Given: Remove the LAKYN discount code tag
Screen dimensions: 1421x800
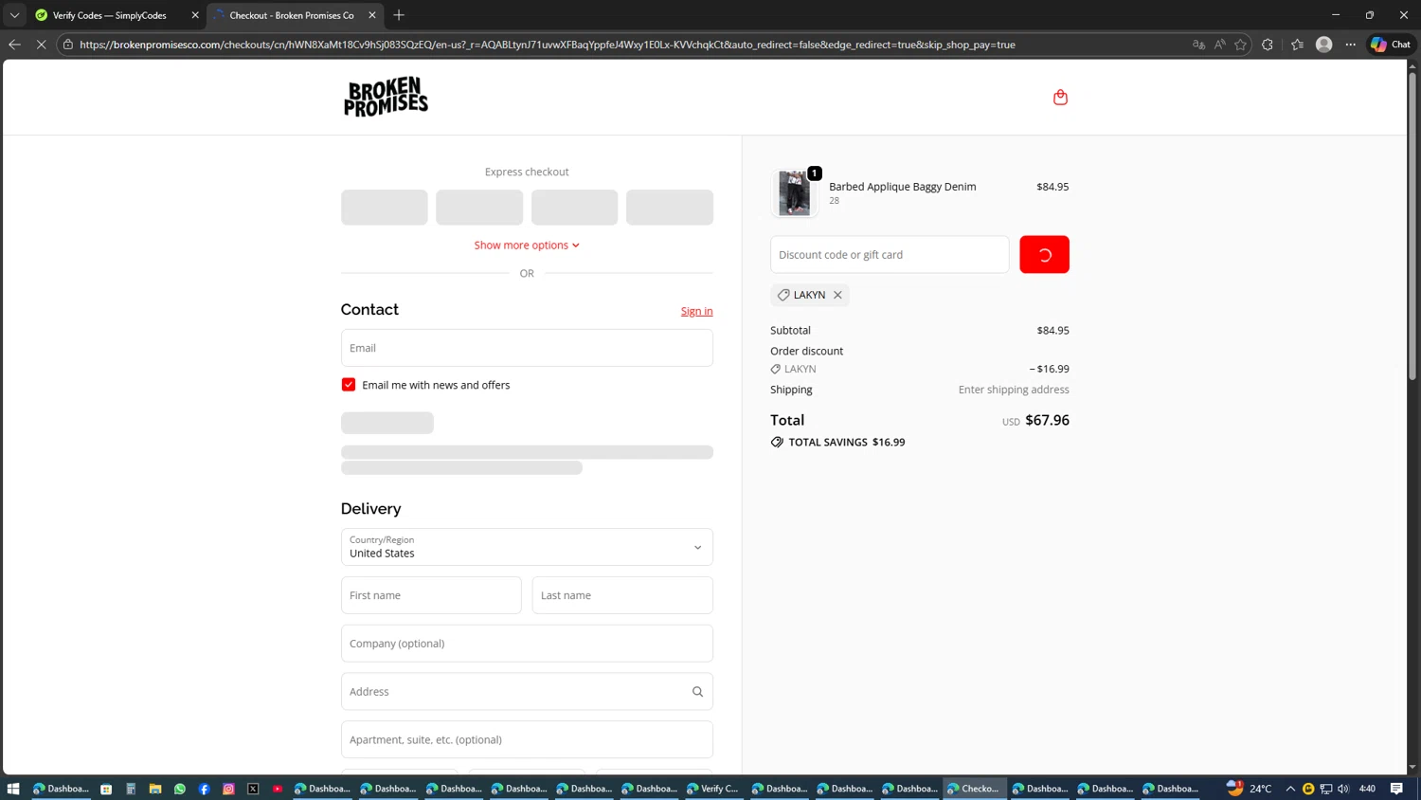Looking at the screenshot, I should pyautogui.click(x=837, y=295).
